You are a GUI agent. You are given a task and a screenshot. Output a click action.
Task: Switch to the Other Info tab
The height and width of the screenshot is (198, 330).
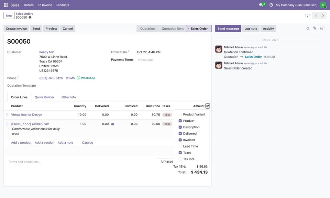click(69, 97)
